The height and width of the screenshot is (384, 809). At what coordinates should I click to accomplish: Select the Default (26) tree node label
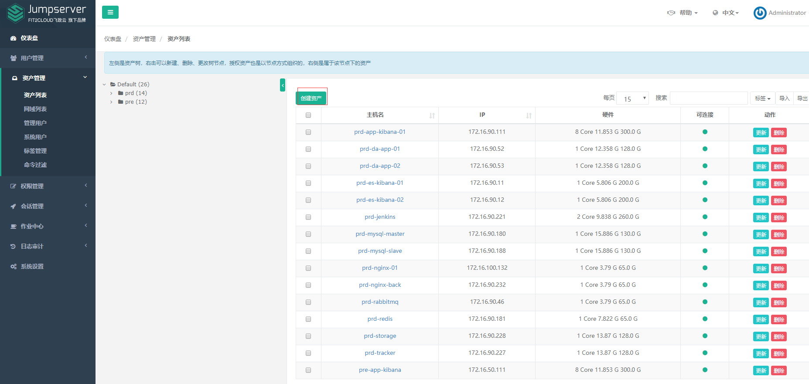click(133, 85)
